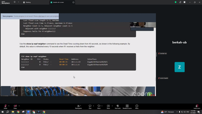Screen dimensions: 202x114
Task: Open Host tools shield menu
Action: [118, 107]
